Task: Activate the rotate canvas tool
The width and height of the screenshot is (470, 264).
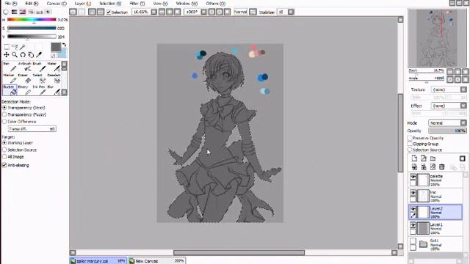Action: tap(23, 55)
